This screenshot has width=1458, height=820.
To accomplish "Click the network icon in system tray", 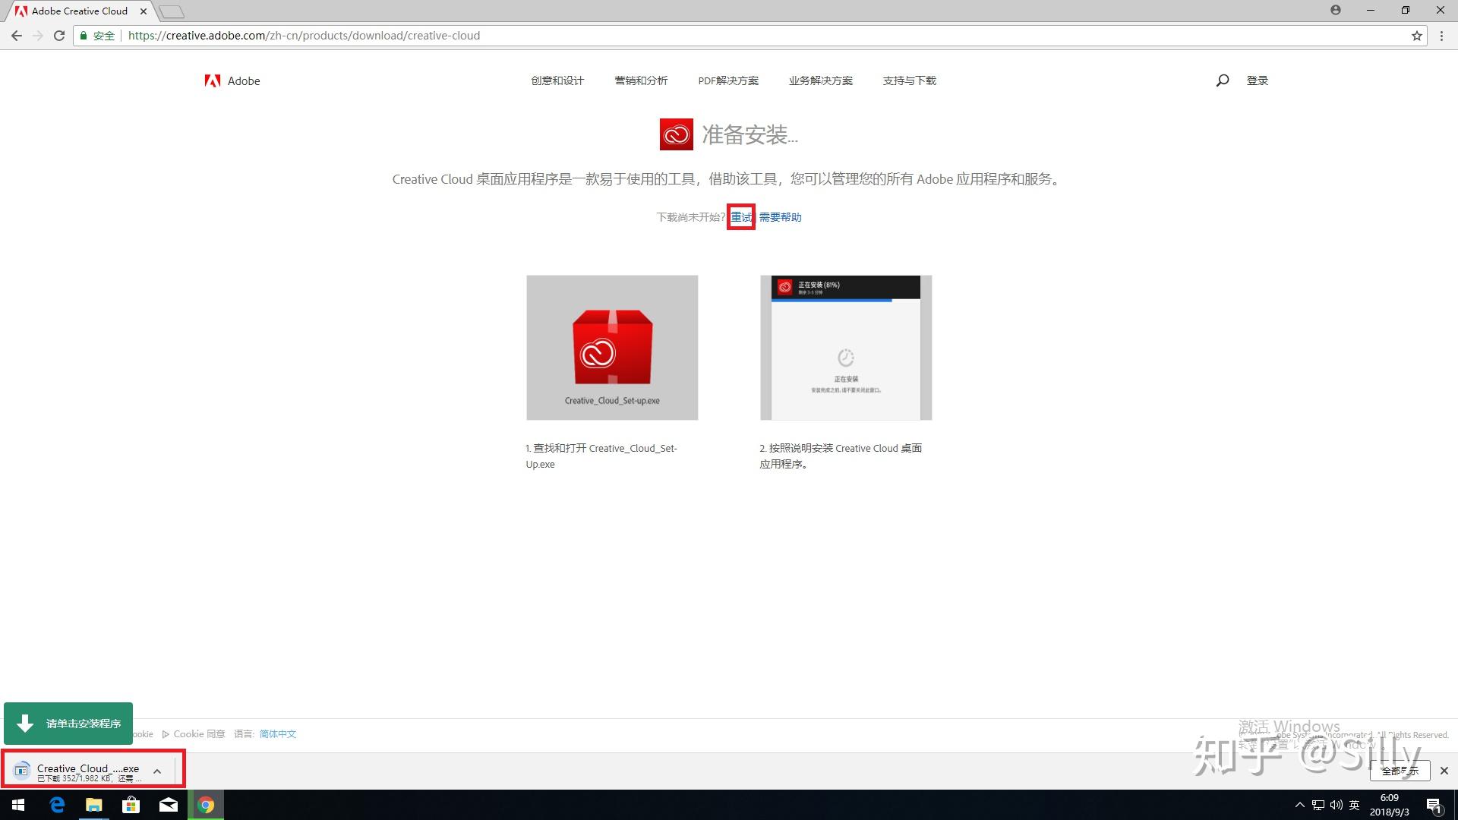I will click(1318, 805).
